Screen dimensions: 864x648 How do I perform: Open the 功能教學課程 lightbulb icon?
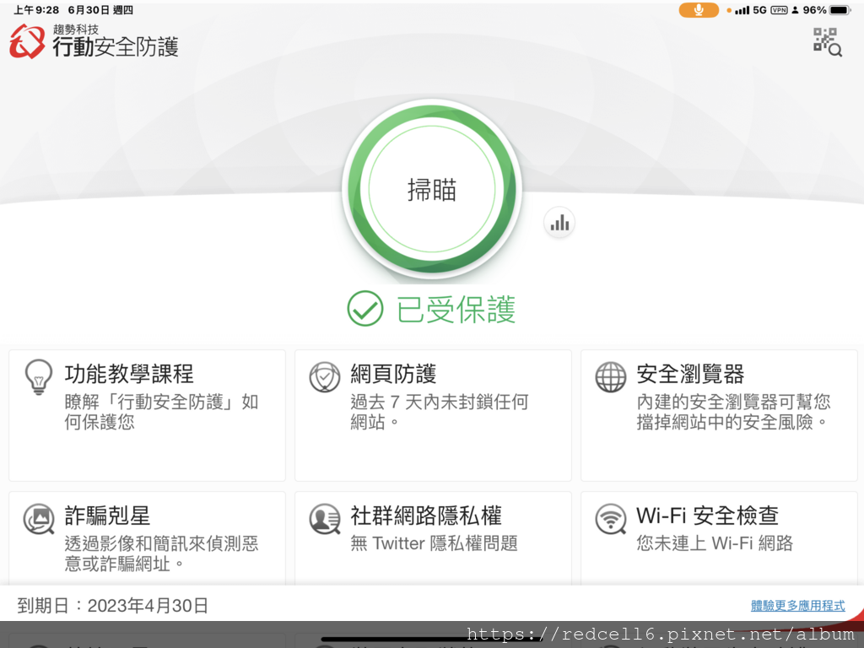click(x=39, y=377)
